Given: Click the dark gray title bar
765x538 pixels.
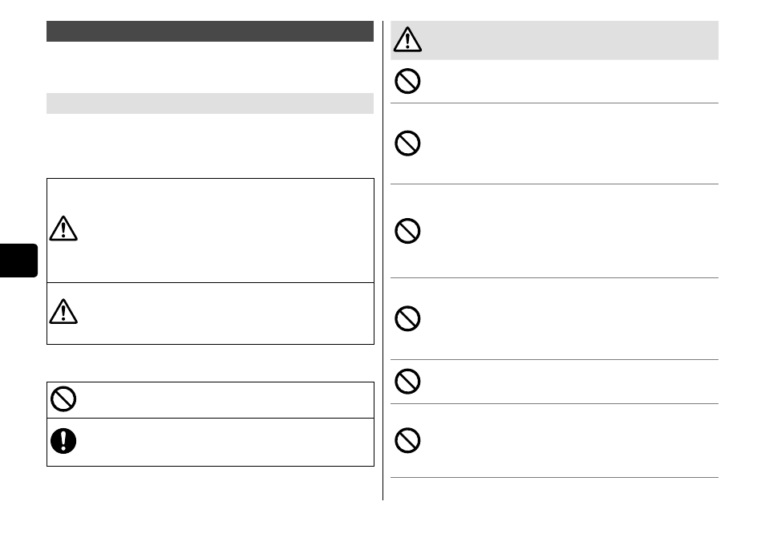Looking at the screenshot, I should (210, 31).
